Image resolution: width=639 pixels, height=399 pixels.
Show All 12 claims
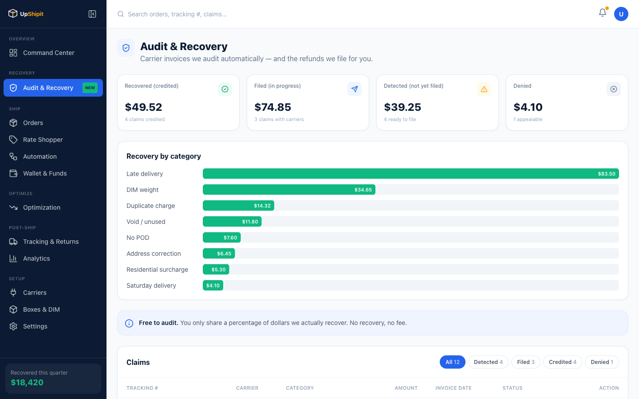[x=453, y=362]
